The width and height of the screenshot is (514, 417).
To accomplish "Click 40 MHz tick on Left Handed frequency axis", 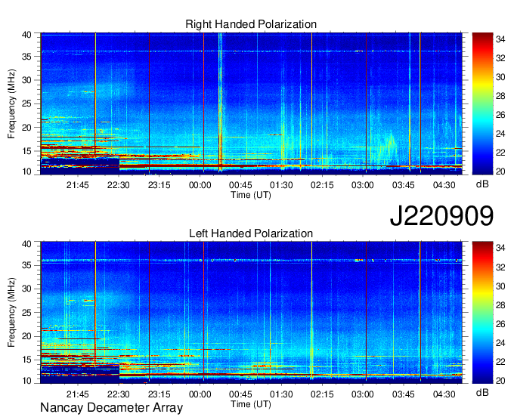I will pos(26,243).
